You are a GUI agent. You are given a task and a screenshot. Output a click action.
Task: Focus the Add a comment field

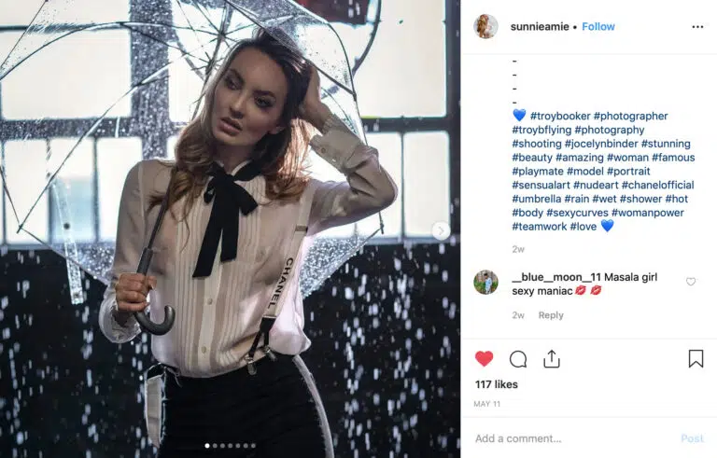tap(574, 438)
